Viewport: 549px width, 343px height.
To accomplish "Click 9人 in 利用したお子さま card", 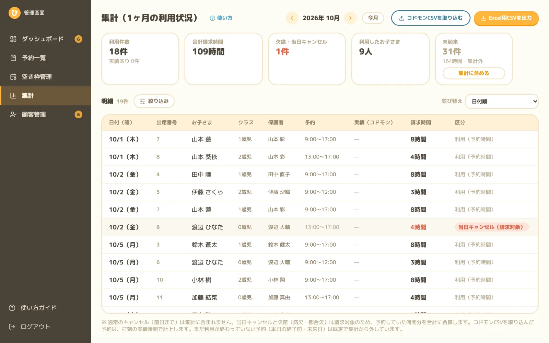I will point(365,51).
